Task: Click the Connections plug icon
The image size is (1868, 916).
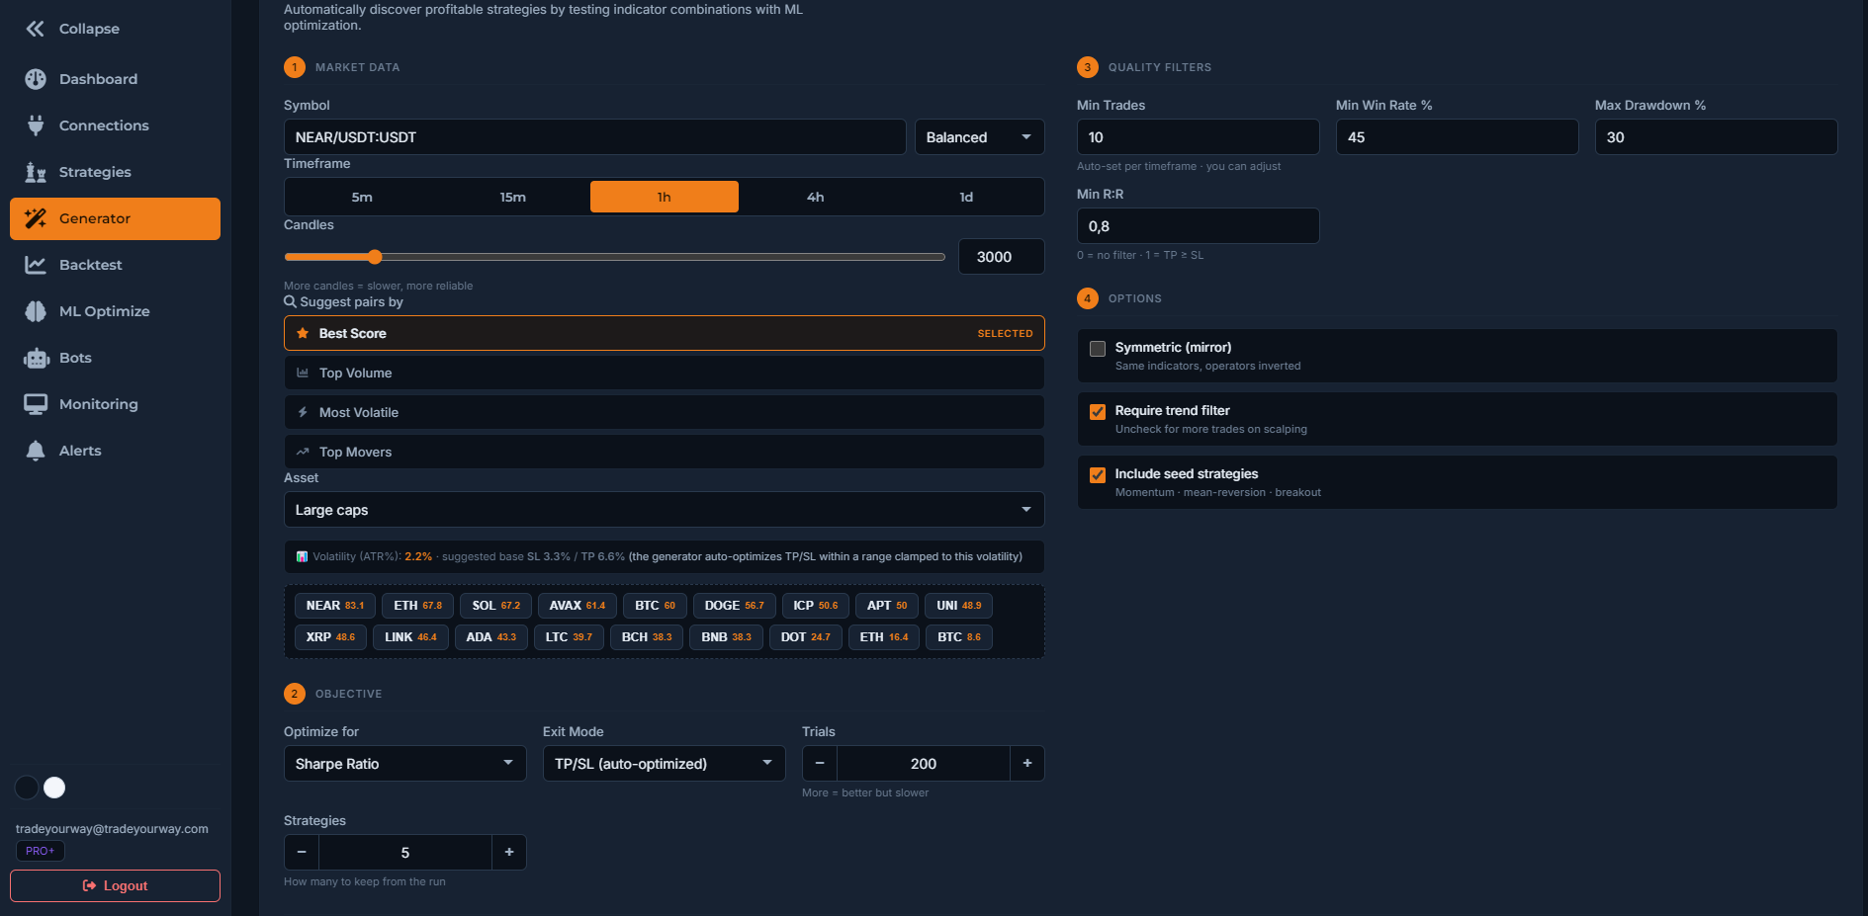Action: (x=36, y=125)
